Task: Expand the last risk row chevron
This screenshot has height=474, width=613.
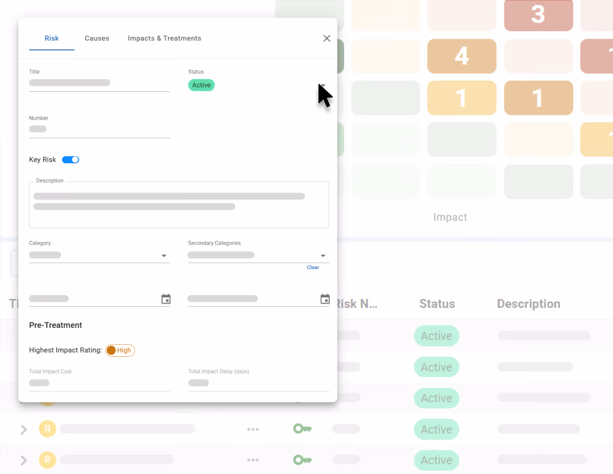Action: point(24,460)
